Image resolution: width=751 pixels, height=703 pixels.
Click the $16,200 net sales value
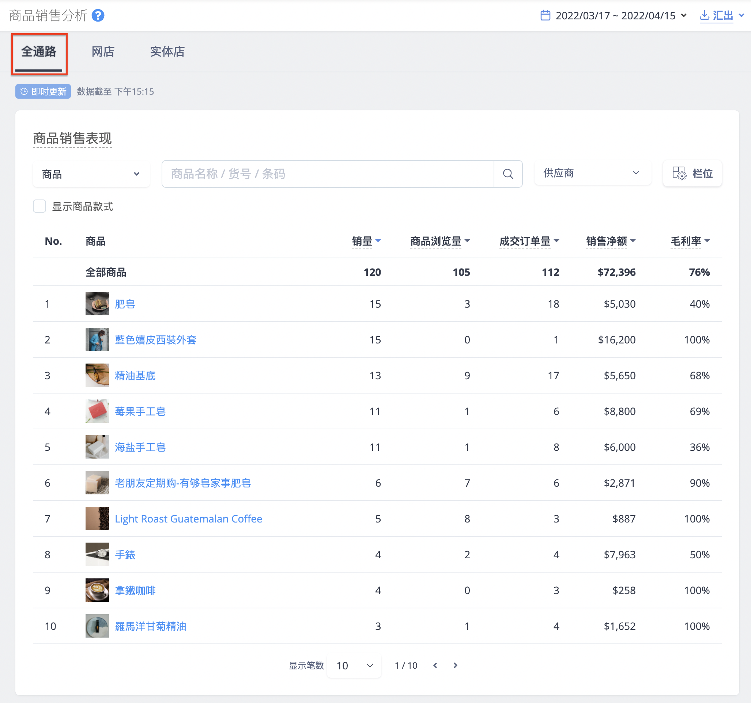[616, 340]
